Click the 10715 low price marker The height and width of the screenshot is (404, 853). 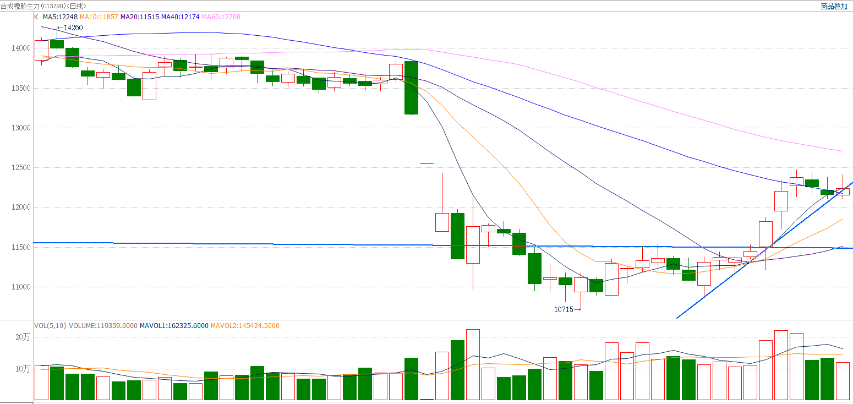[x=564, y=309]
